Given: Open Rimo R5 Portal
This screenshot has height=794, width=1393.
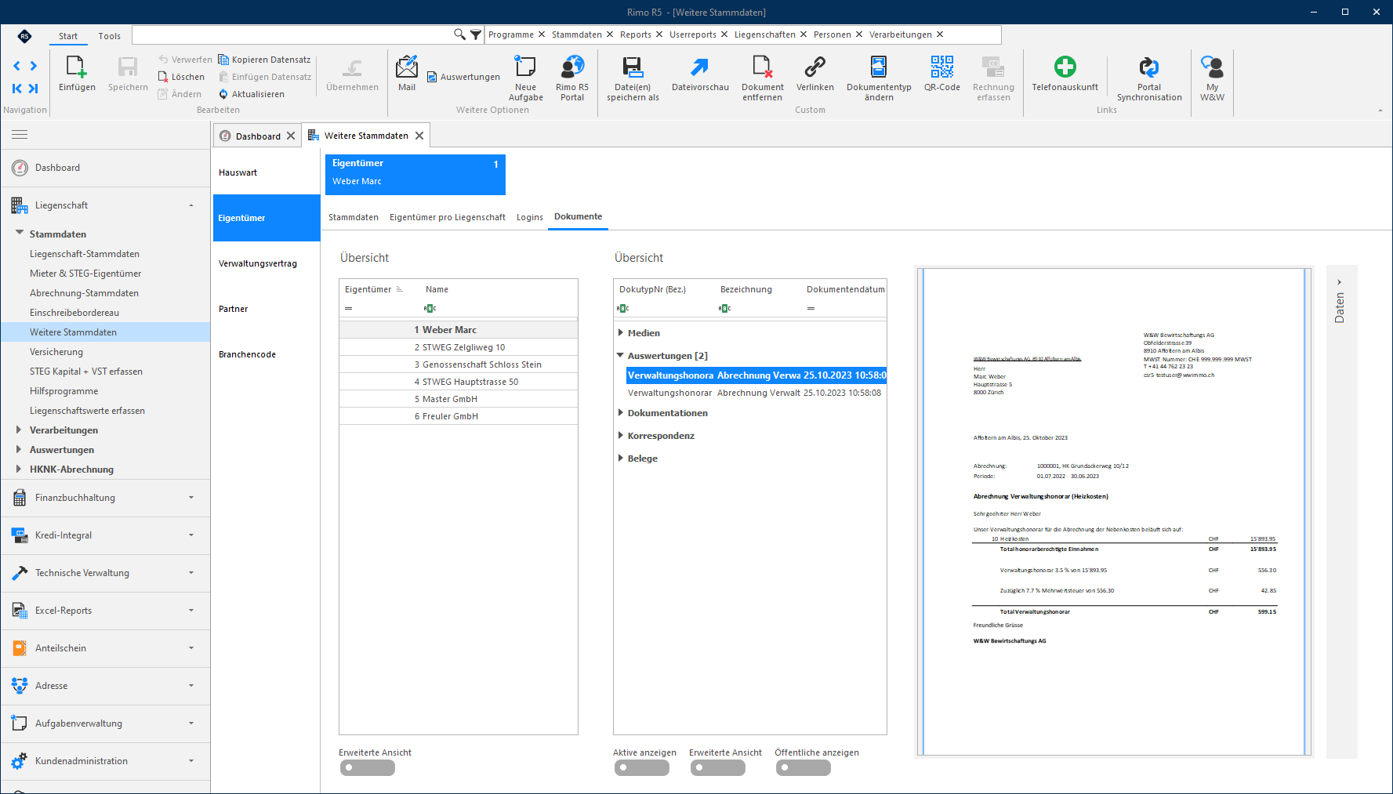Looking at the screenshot, I should point(572,67).
